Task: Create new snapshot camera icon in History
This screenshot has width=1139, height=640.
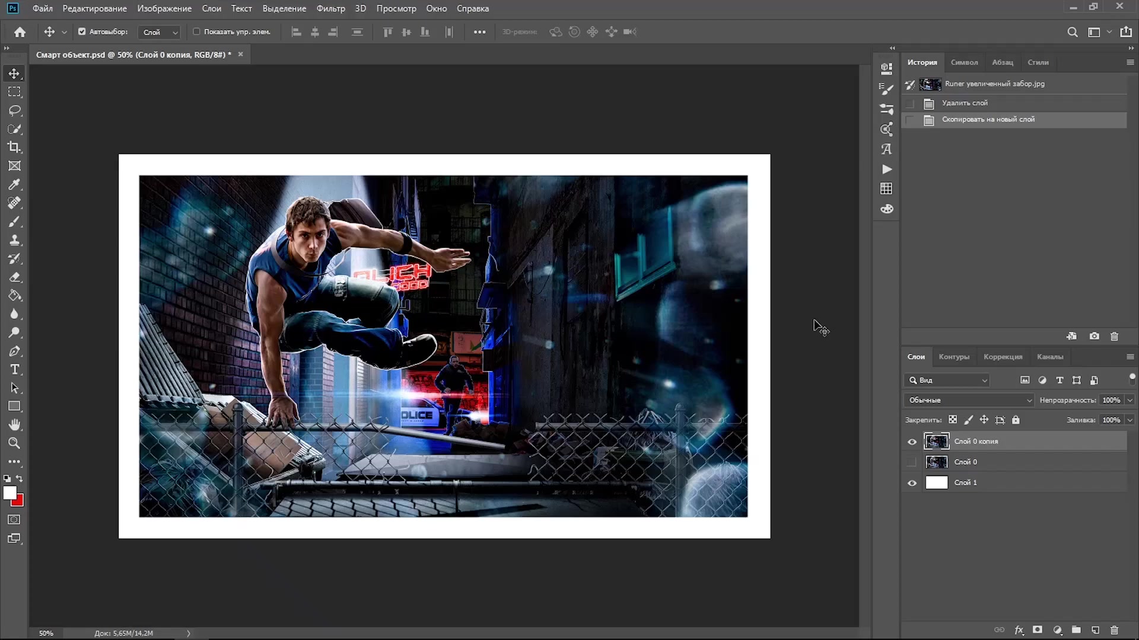Action: click(x=1095, y=336)
